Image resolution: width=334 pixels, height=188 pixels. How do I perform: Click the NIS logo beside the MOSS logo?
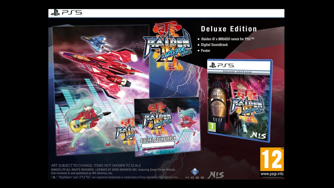click(215, 175)
